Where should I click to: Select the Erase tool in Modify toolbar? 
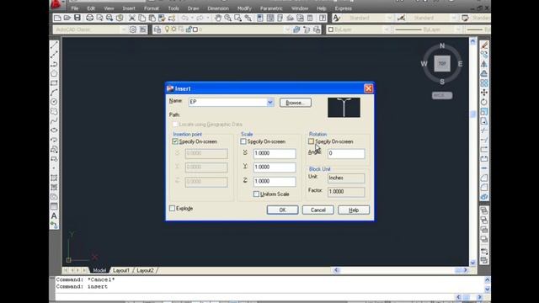tap(484, 45)
